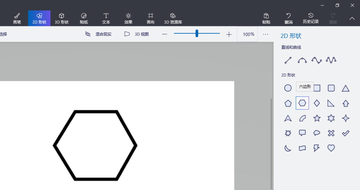The width and height of the screenshot is (360, 190).
Task: Select the pentagon shape
Action: coord(288,103)
